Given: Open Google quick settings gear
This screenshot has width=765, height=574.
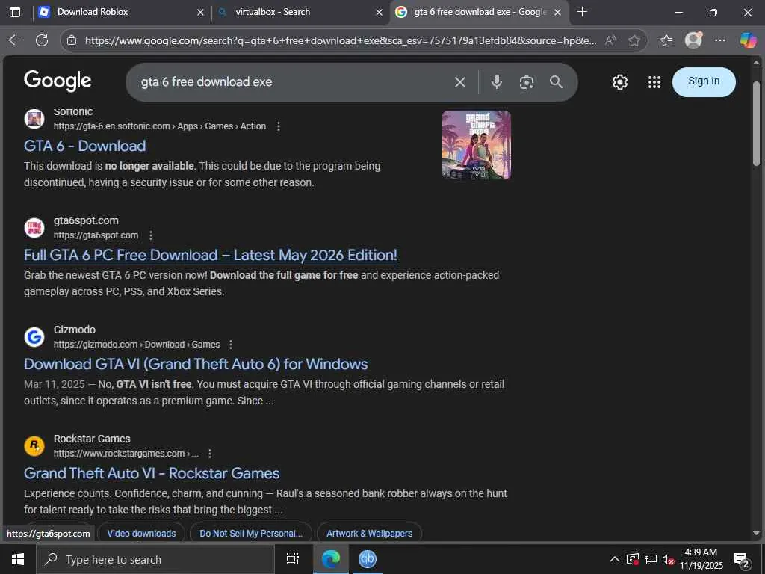Looking at the screenshot, I should (619, 82).
